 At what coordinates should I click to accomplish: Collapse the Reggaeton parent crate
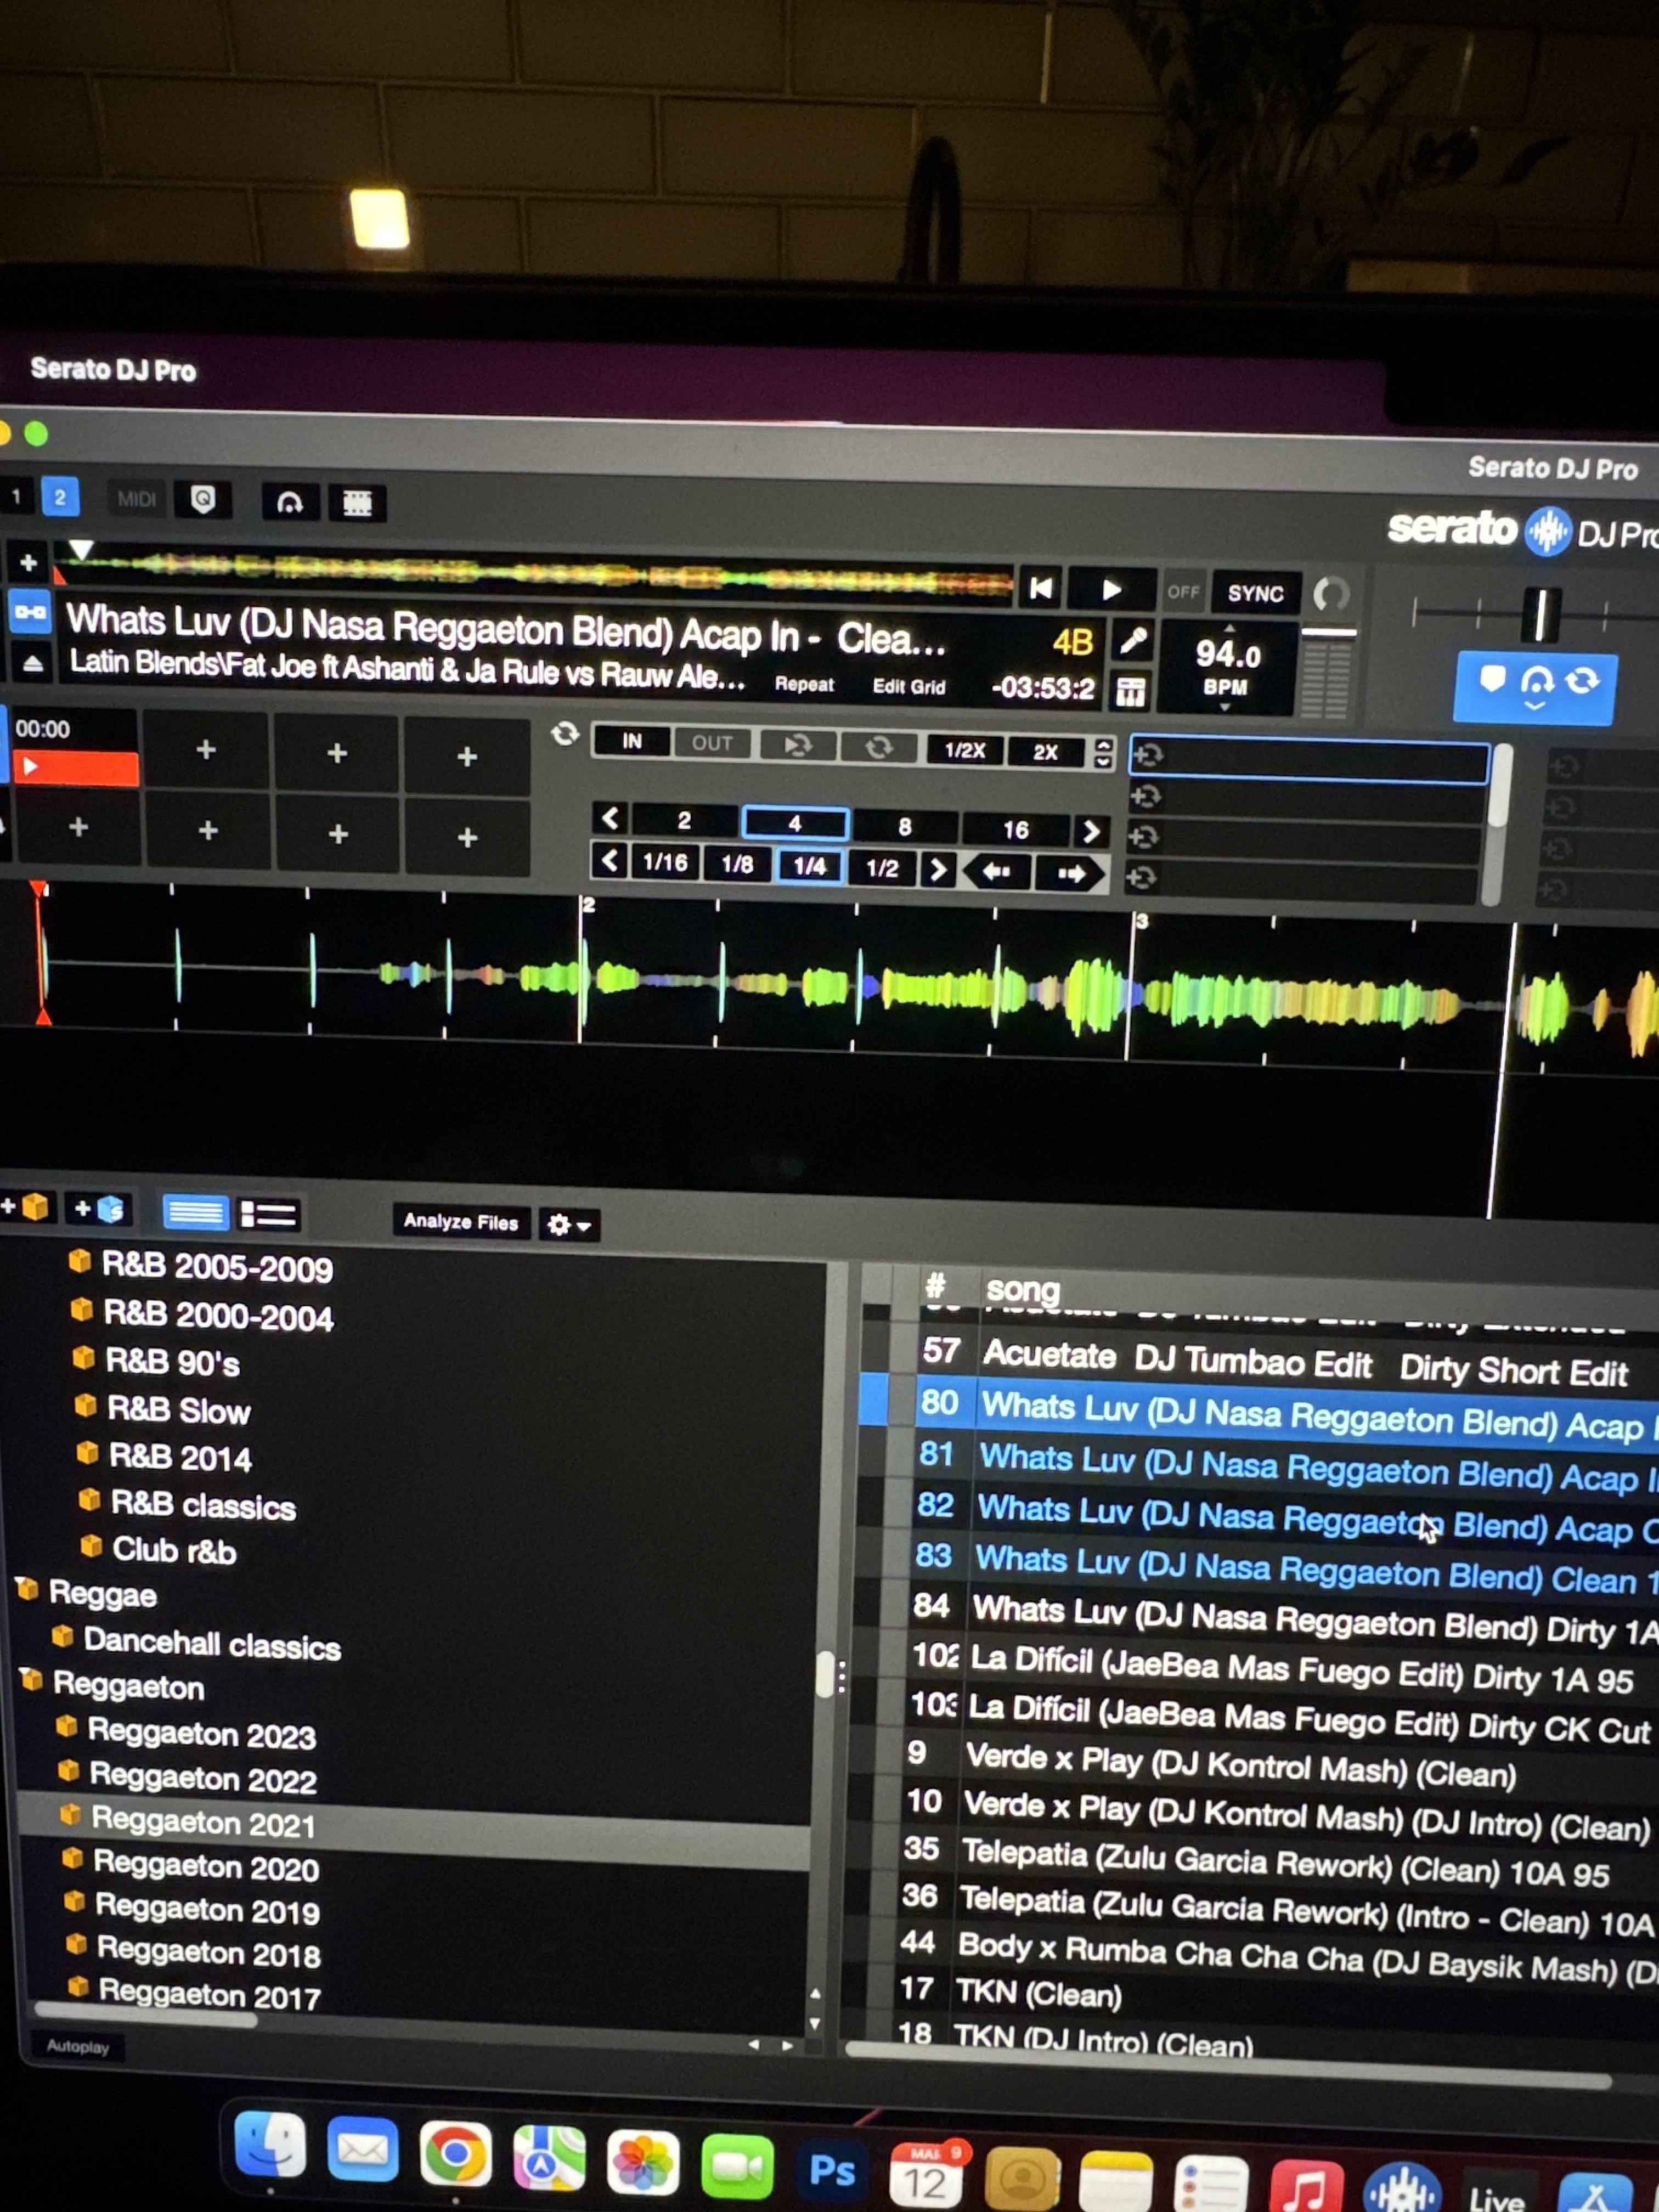pyautogui.click(x=29, y=1680)
